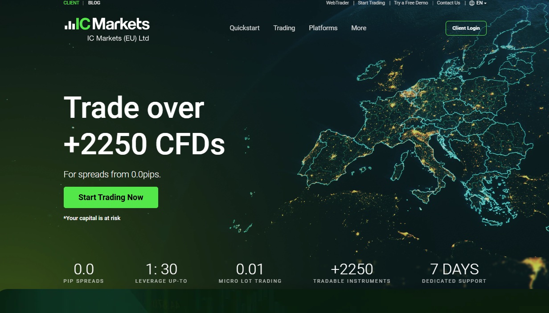
Task: Open the More menu
Action: pyautogui.click(x=359, y=28)
